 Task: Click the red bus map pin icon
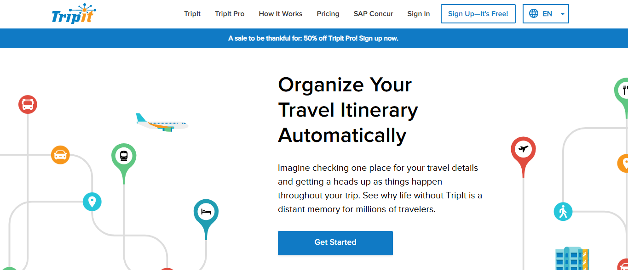[28, 104]
